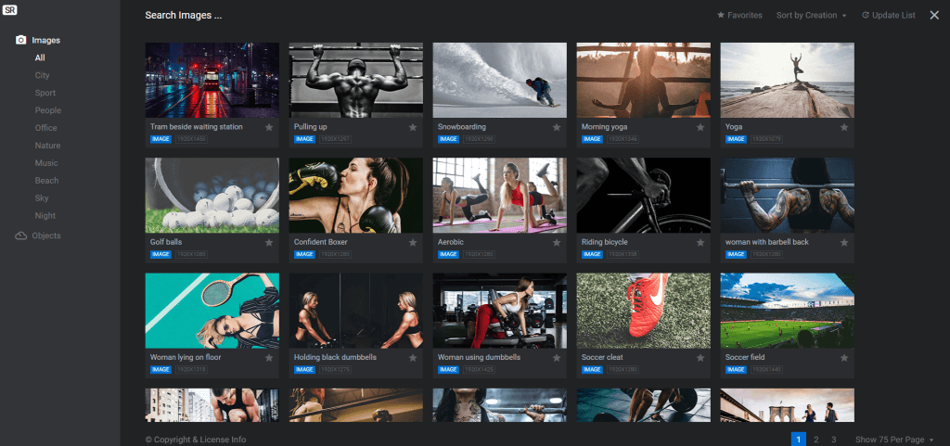
Task: Open the Sort by Creation dropdown
Action: coord(811,15)
